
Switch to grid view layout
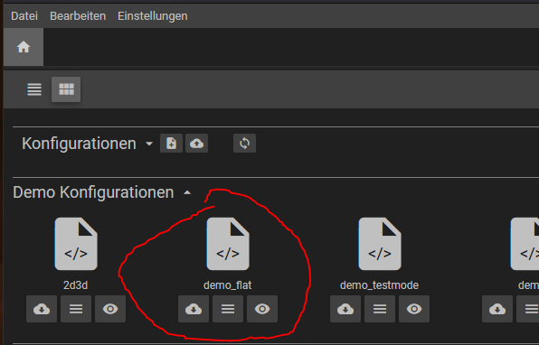pyautogui.click(x=66, y=89)
